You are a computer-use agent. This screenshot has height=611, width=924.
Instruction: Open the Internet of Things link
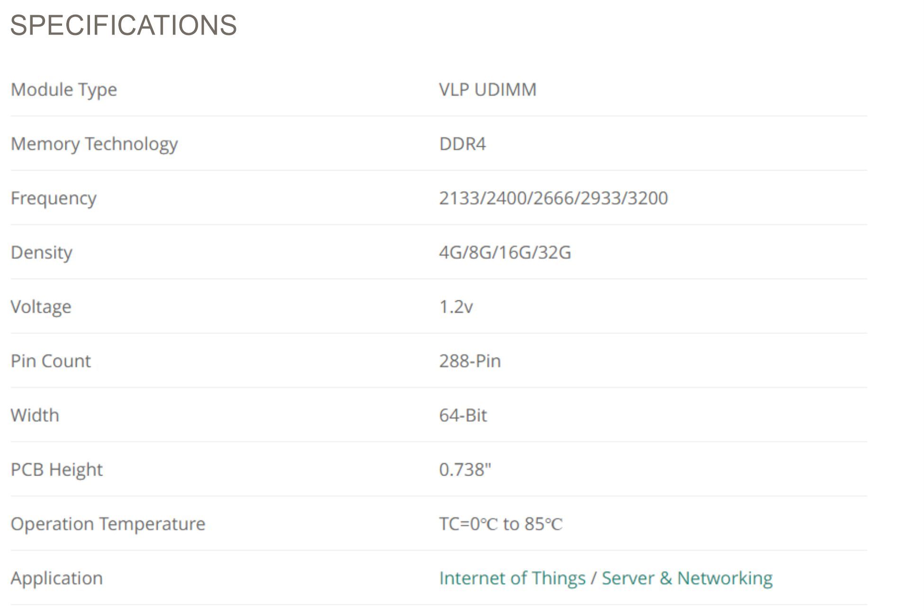(x=512, y=578)
